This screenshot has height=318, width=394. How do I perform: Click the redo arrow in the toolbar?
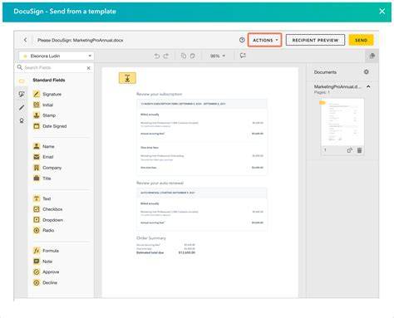(166, 56)
